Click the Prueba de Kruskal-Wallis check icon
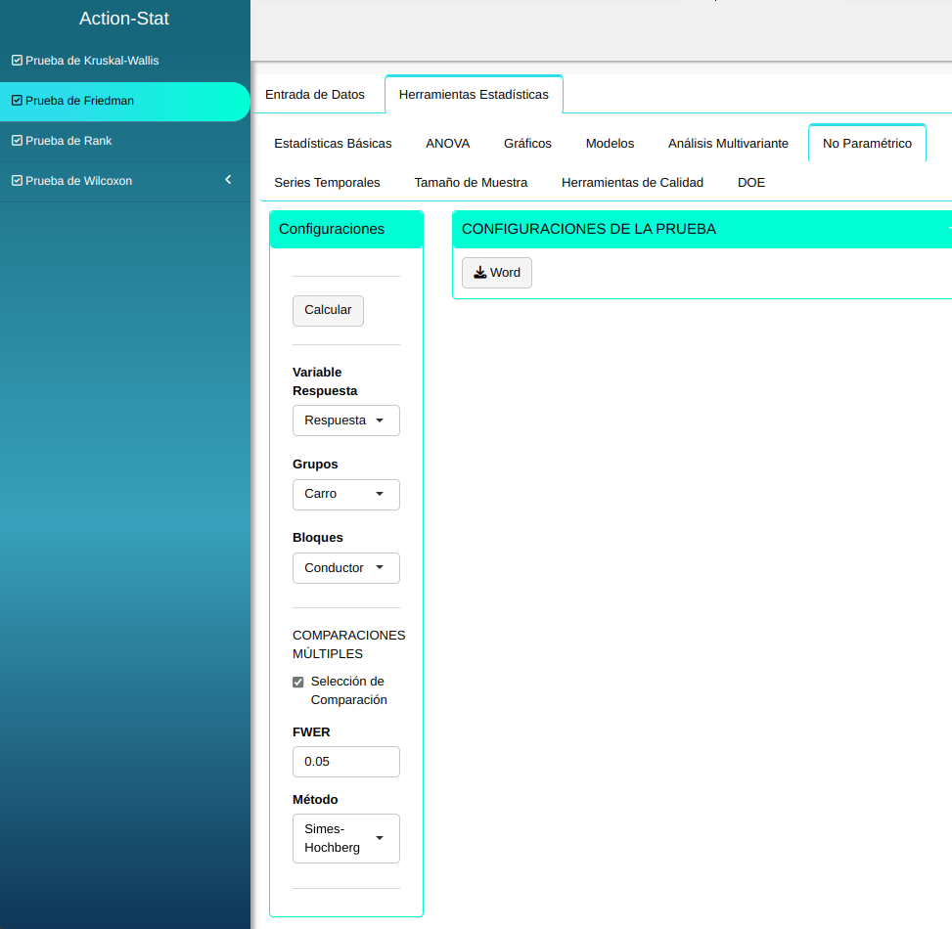 point(17,61)
